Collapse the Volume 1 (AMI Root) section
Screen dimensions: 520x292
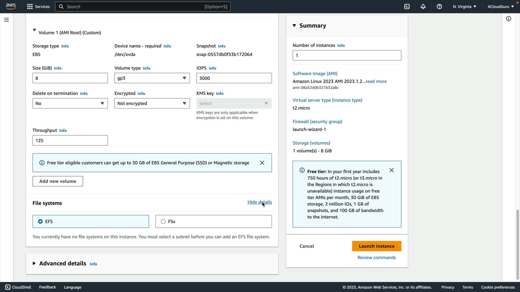coord(34,30)
